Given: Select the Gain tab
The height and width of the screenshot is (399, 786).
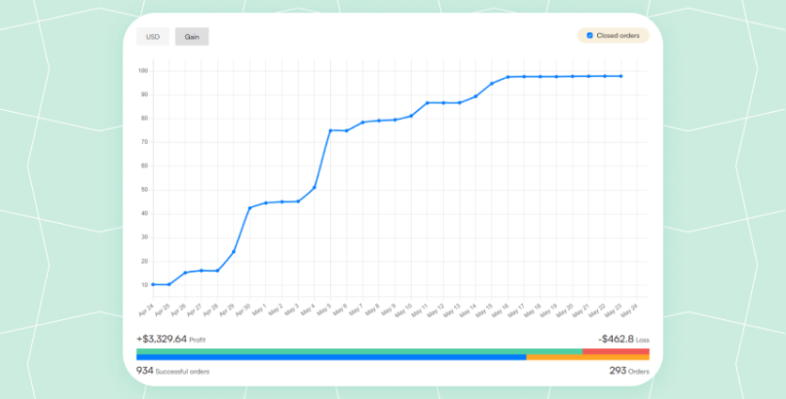Looking at the screenshot, I should (192, 37).
